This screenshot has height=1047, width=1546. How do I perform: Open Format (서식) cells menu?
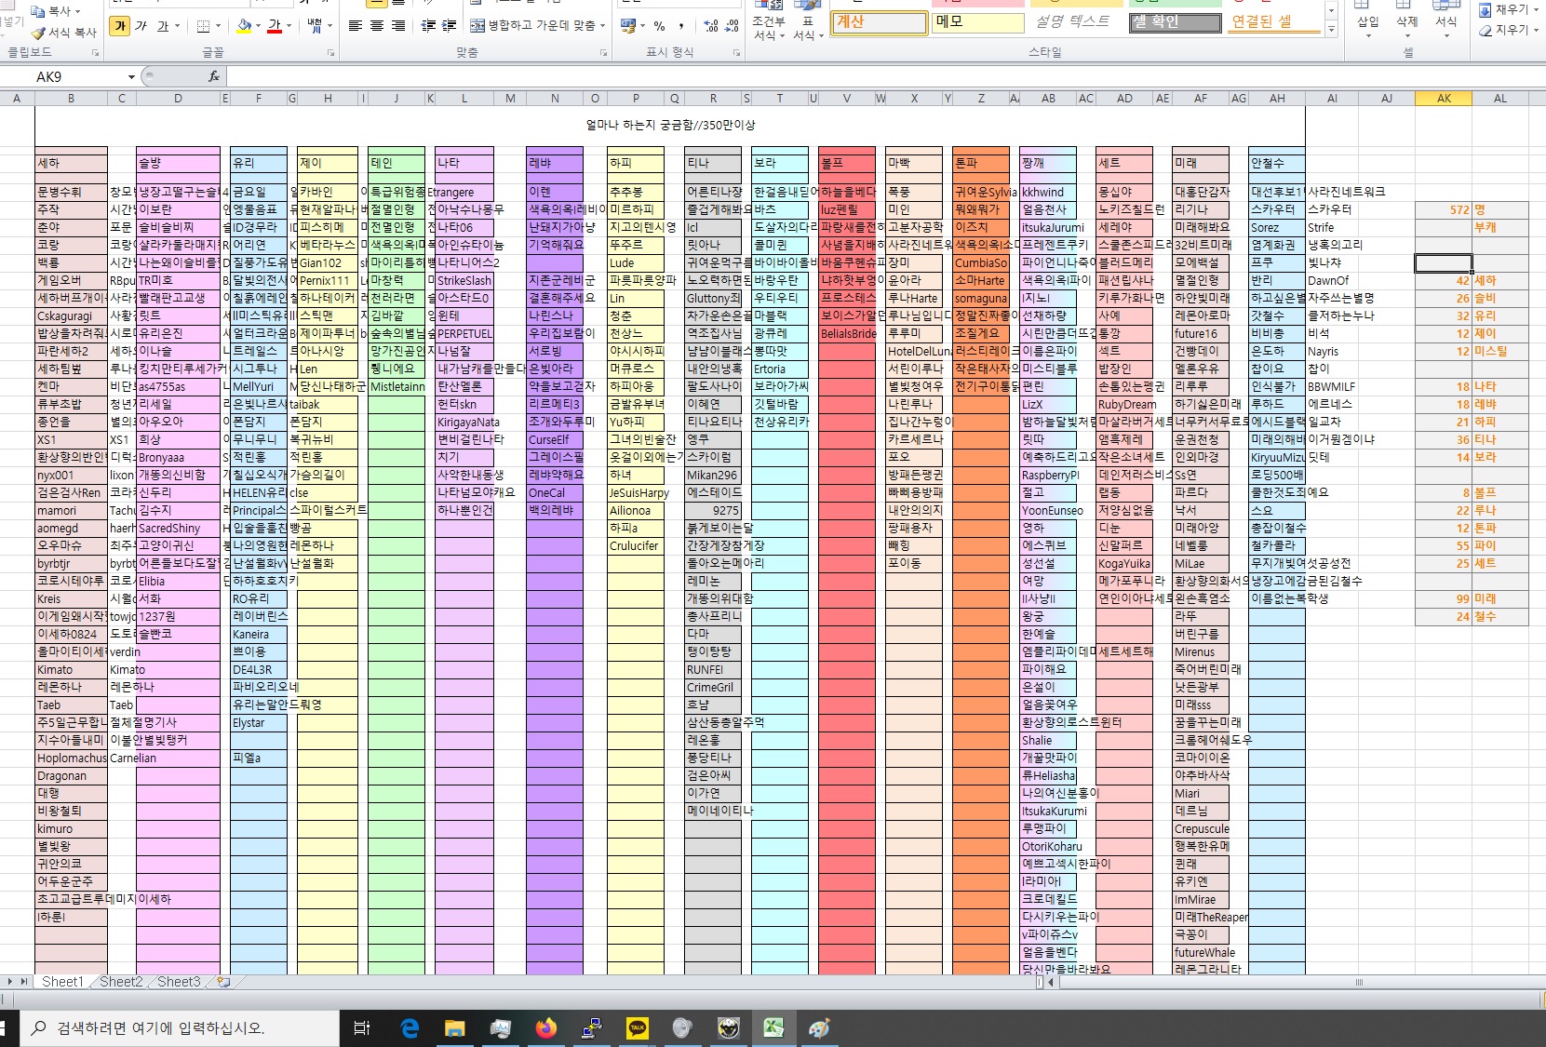[x=1445, y=17]
